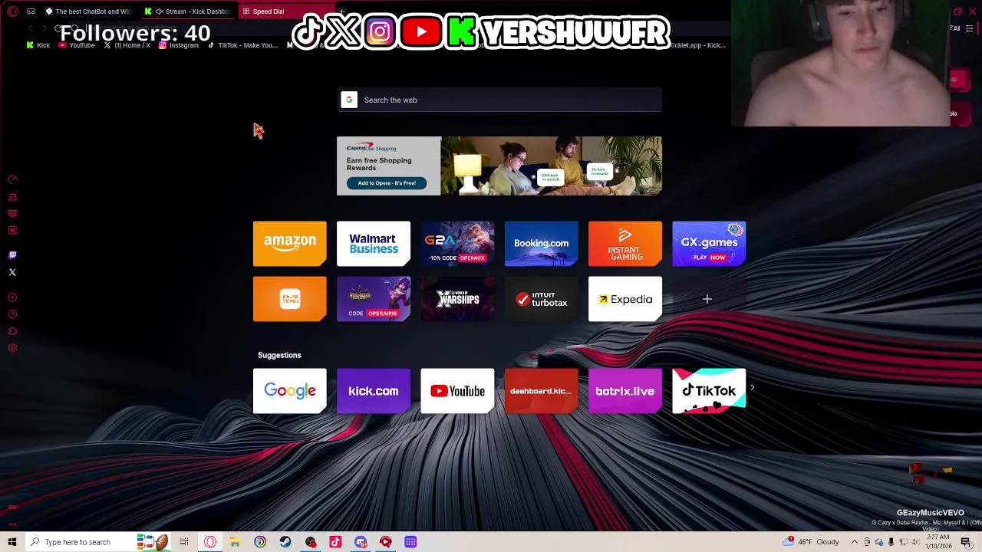Open the YouTube suggestion tile
Image resolution: width=982 pixels, height=552 pixels.
pyautogui.click(x=457, y=391)
